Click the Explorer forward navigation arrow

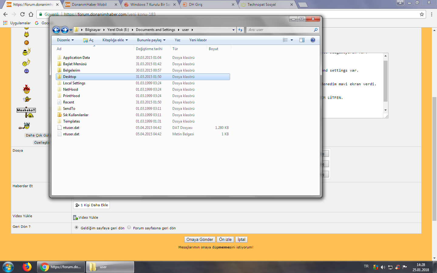(65, 30)
